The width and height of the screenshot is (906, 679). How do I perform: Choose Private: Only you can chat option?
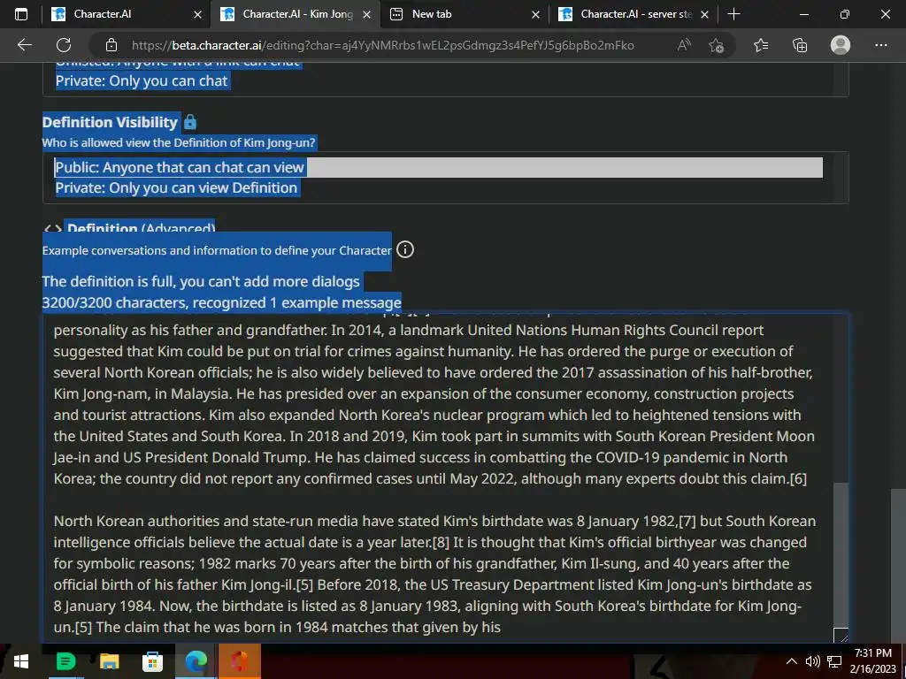[142, 80]
